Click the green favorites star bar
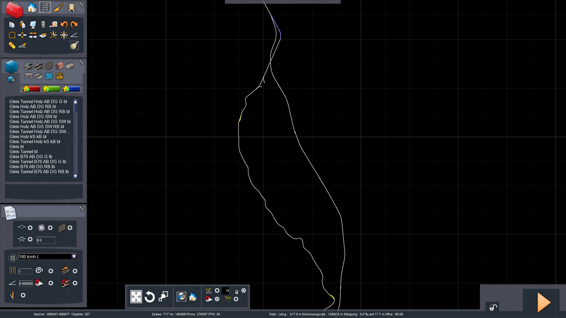566x318 pixels. click(51, 89)
